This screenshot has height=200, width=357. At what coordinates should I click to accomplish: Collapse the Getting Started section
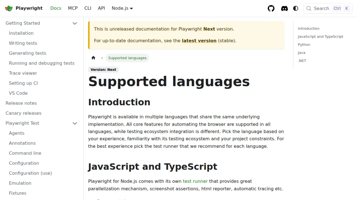point(75,23)
